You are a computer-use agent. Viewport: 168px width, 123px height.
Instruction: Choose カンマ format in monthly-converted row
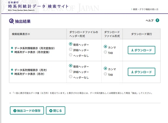(105, 47)
